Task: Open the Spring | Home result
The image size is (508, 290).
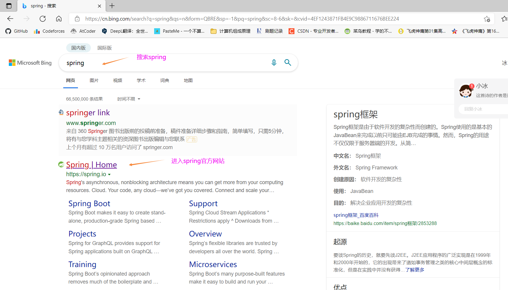Action: 91,165
